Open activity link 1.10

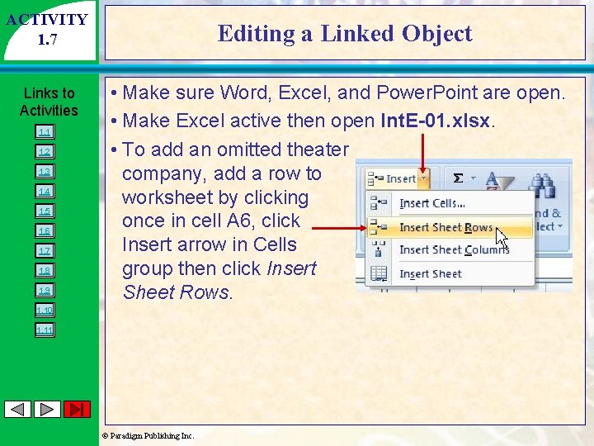point(45,310)
